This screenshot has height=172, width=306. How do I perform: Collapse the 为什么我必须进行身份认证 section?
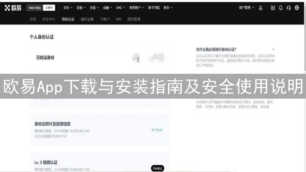[273, 49]
